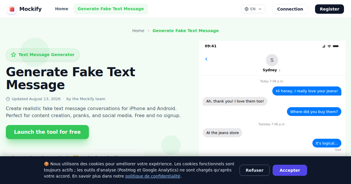Viewport: 351px width, 184px height.
Task: Click the globe language icon
Action: click(247, 9)
